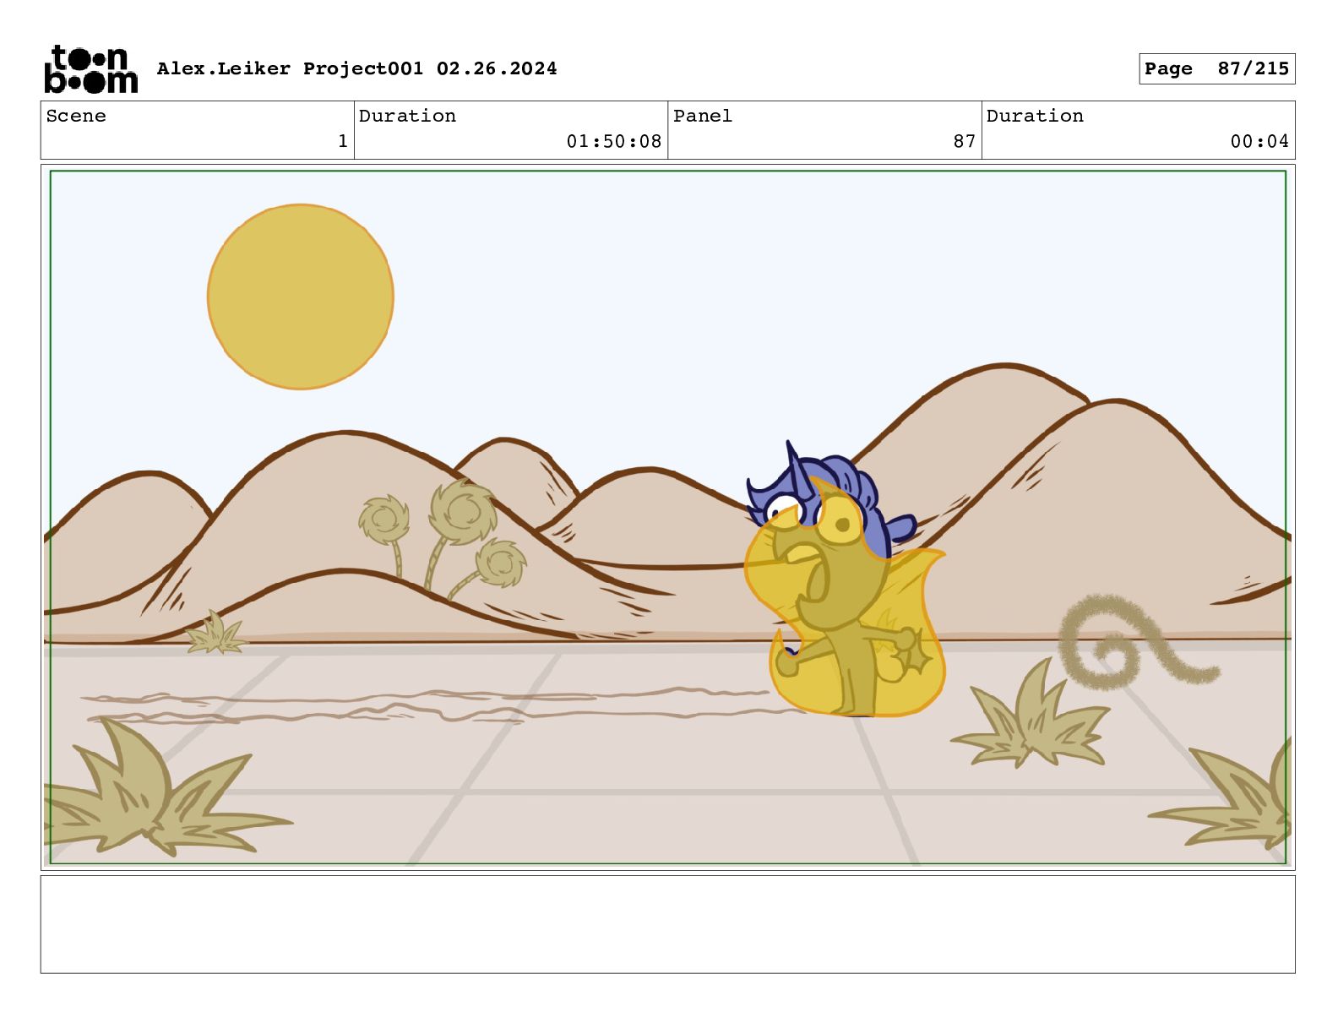Click the Toon Boom logo
The width and height of the screenshot is (1338, 1034).
pyautogui.click(x=90, y=68)
